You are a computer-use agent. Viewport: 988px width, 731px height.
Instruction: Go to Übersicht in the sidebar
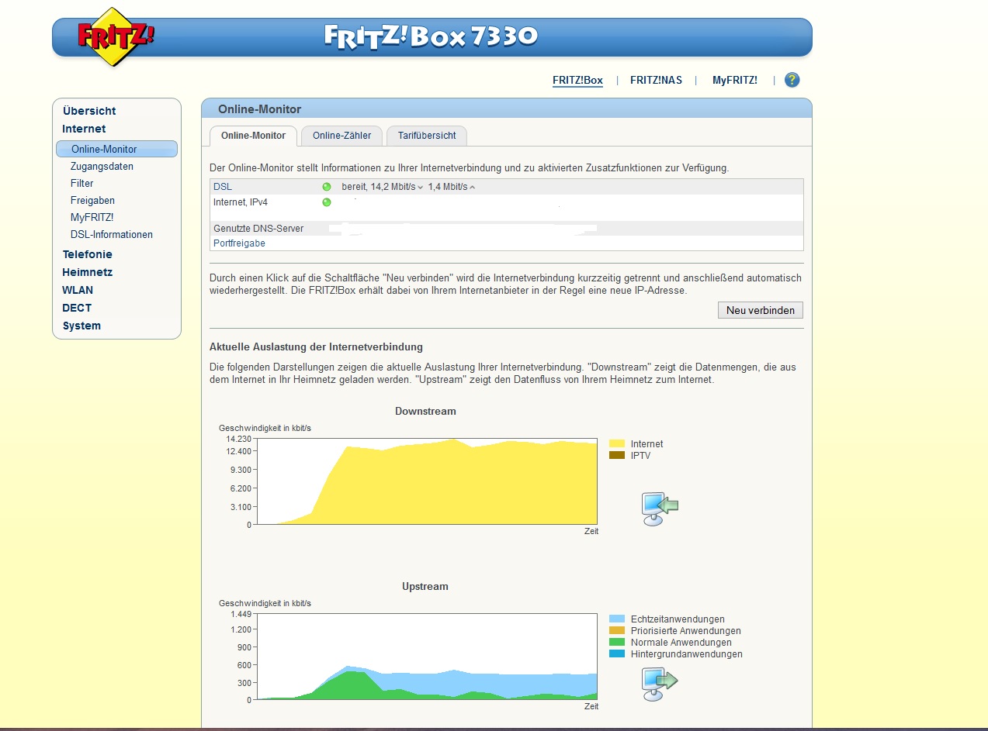89,111
